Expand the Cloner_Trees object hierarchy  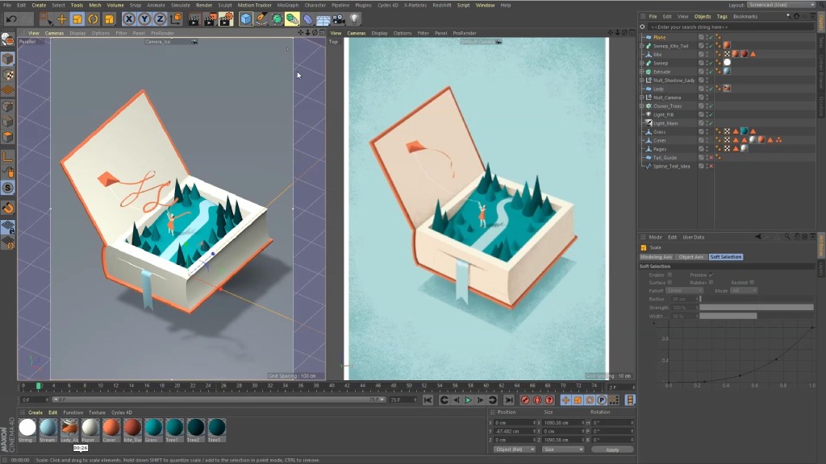(x=642, y=106)
